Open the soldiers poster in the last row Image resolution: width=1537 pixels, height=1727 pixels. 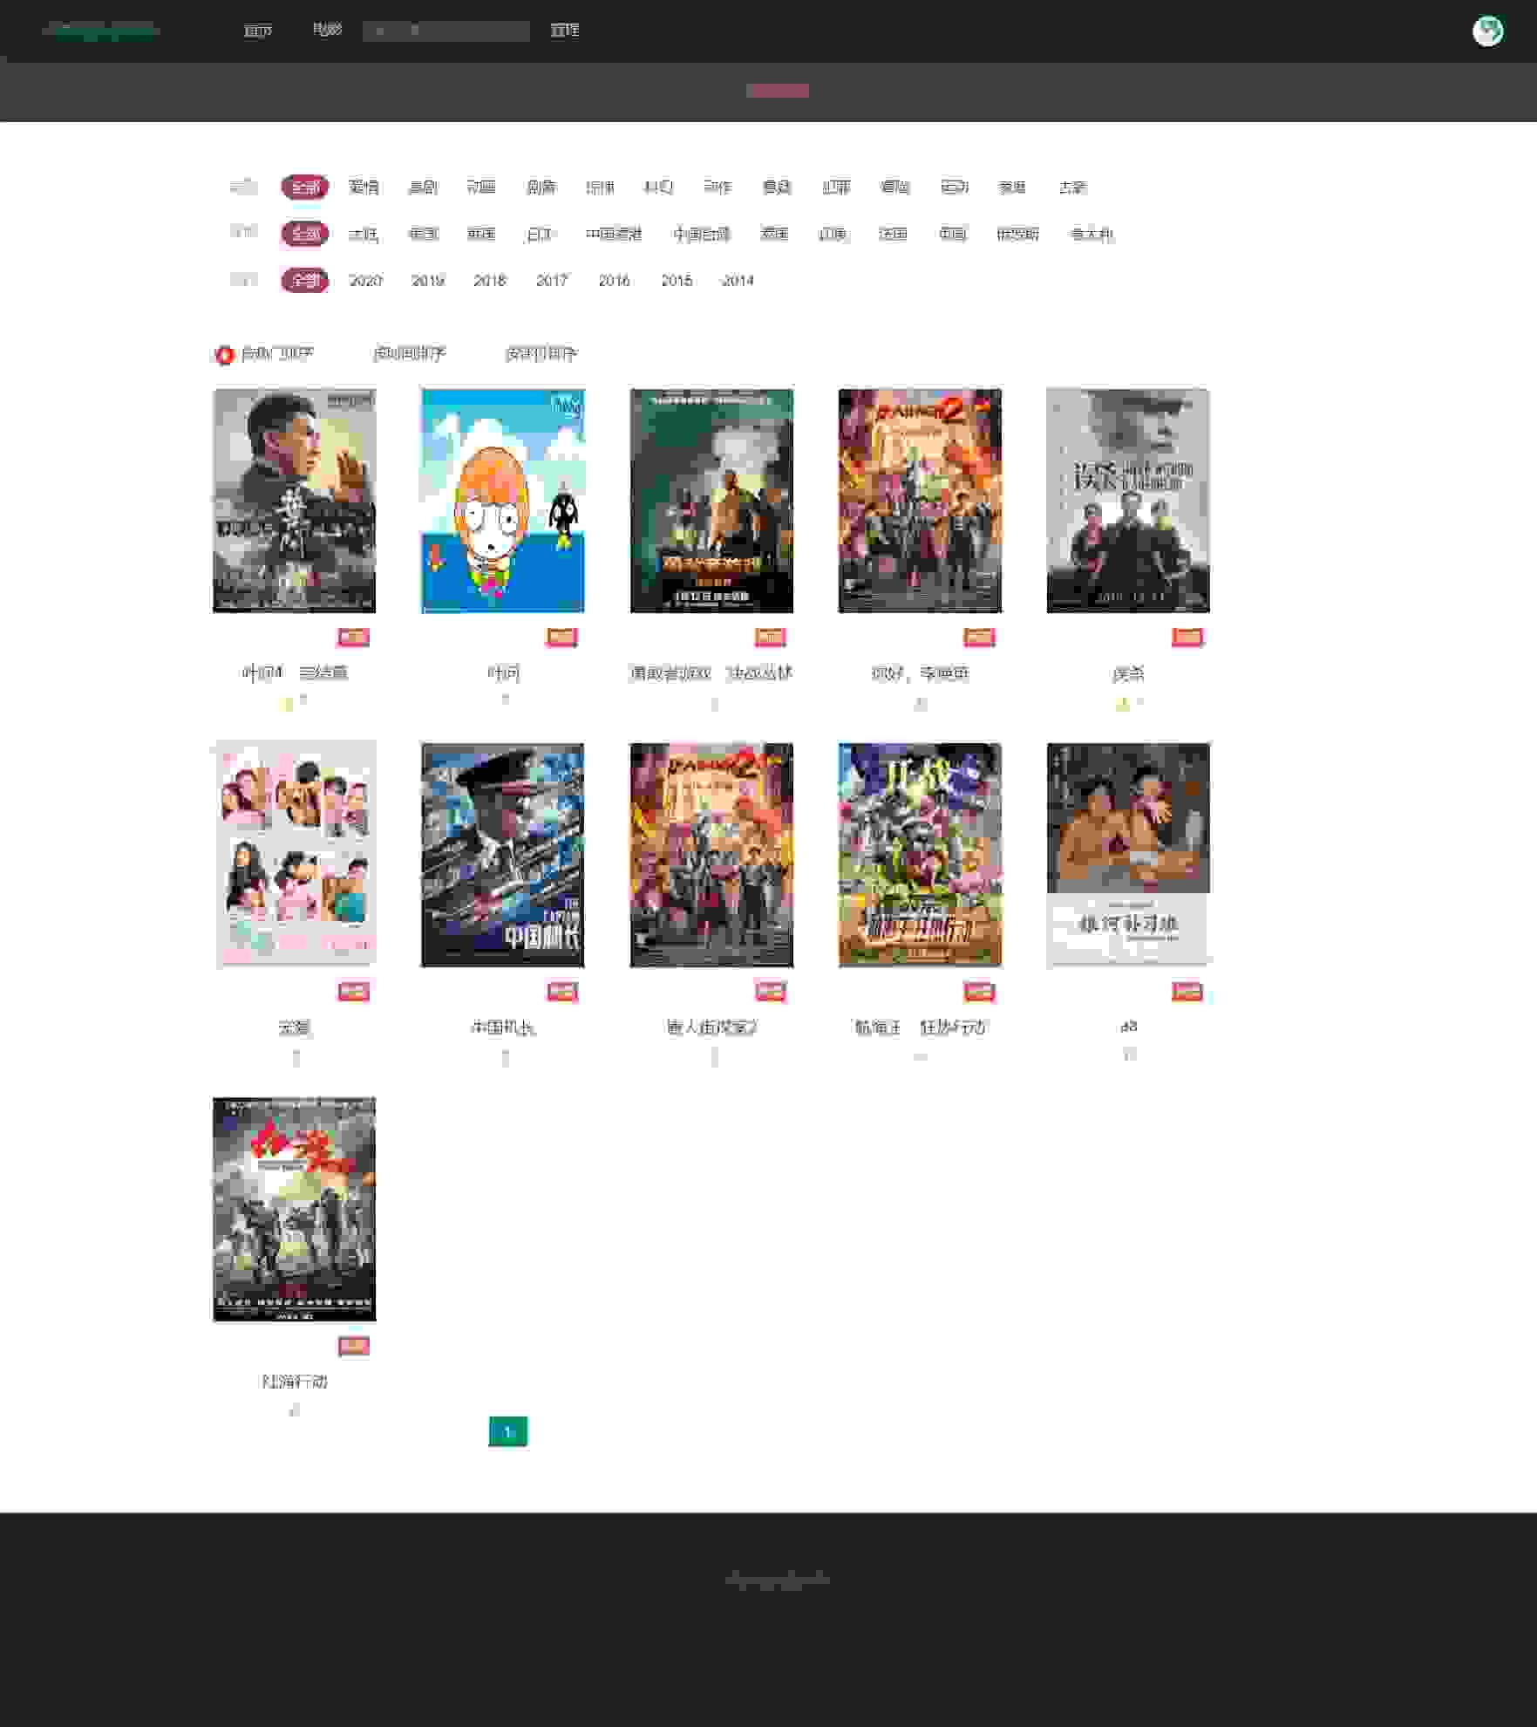[295, 1209]
